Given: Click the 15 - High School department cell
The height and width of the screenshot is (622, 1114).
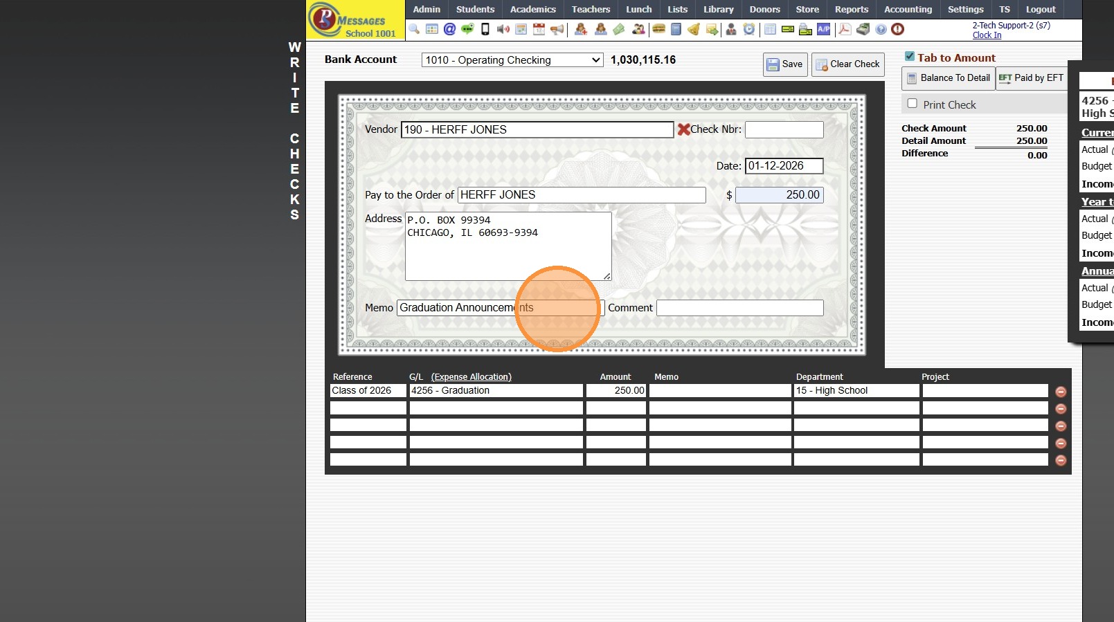Looking at the screenshot, I should click(856, 391).
